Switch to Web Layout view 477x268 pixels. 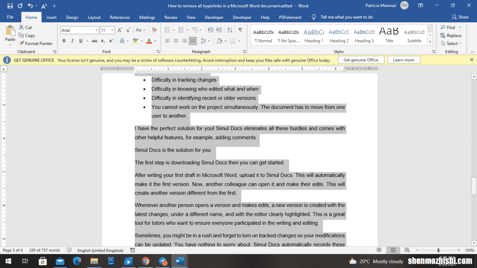407,250
